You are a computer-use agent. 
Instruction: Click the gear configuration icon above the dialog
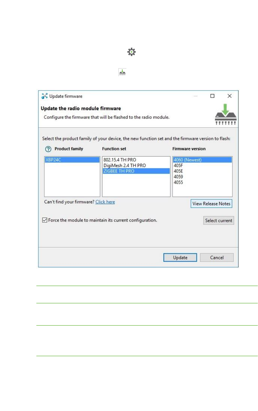click(131, 52)
